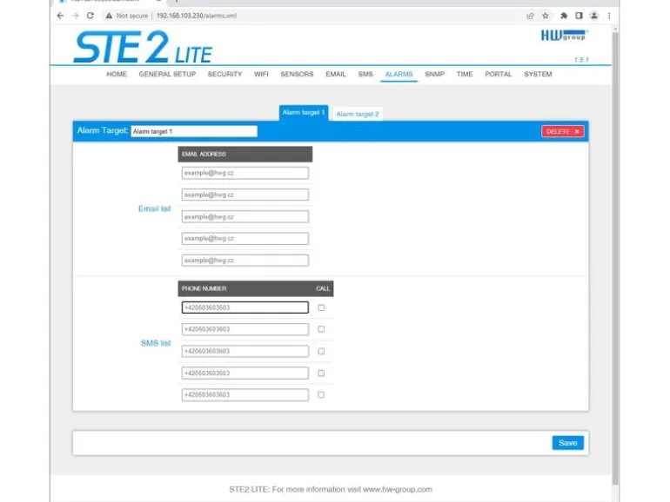This screenshot has height=502, width=670.
Task: Switch to Alarm target 2 tab
Action: (x=358, y=114)
